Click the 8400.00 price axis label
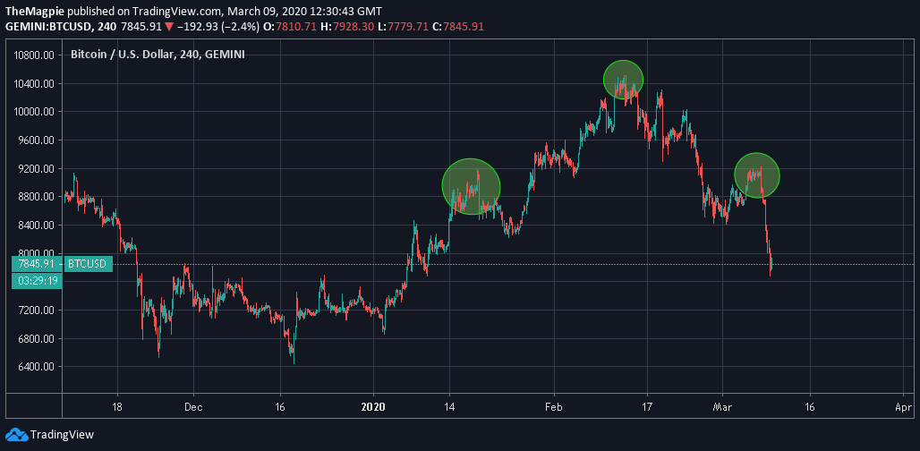The width and height of the screenshot is (920, 451). [x=37, y=225]
